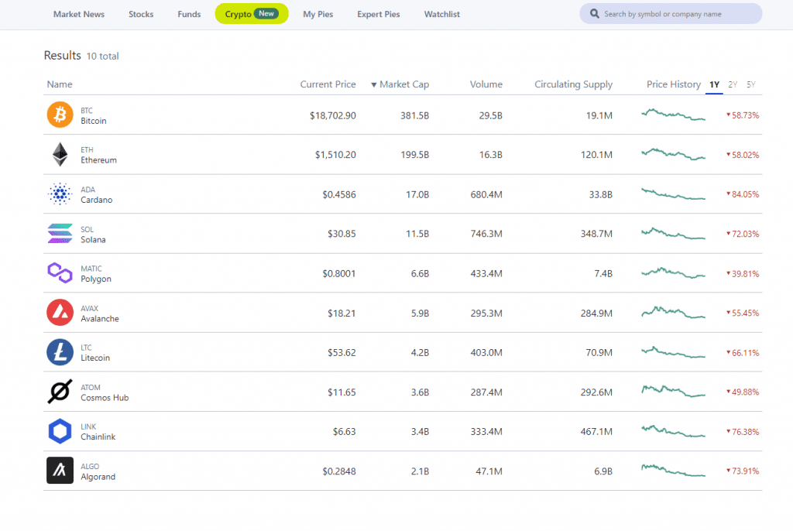This screenshot has width=793, height=531.
Task: Open the Avalanche name link
Action: (100, 319)
